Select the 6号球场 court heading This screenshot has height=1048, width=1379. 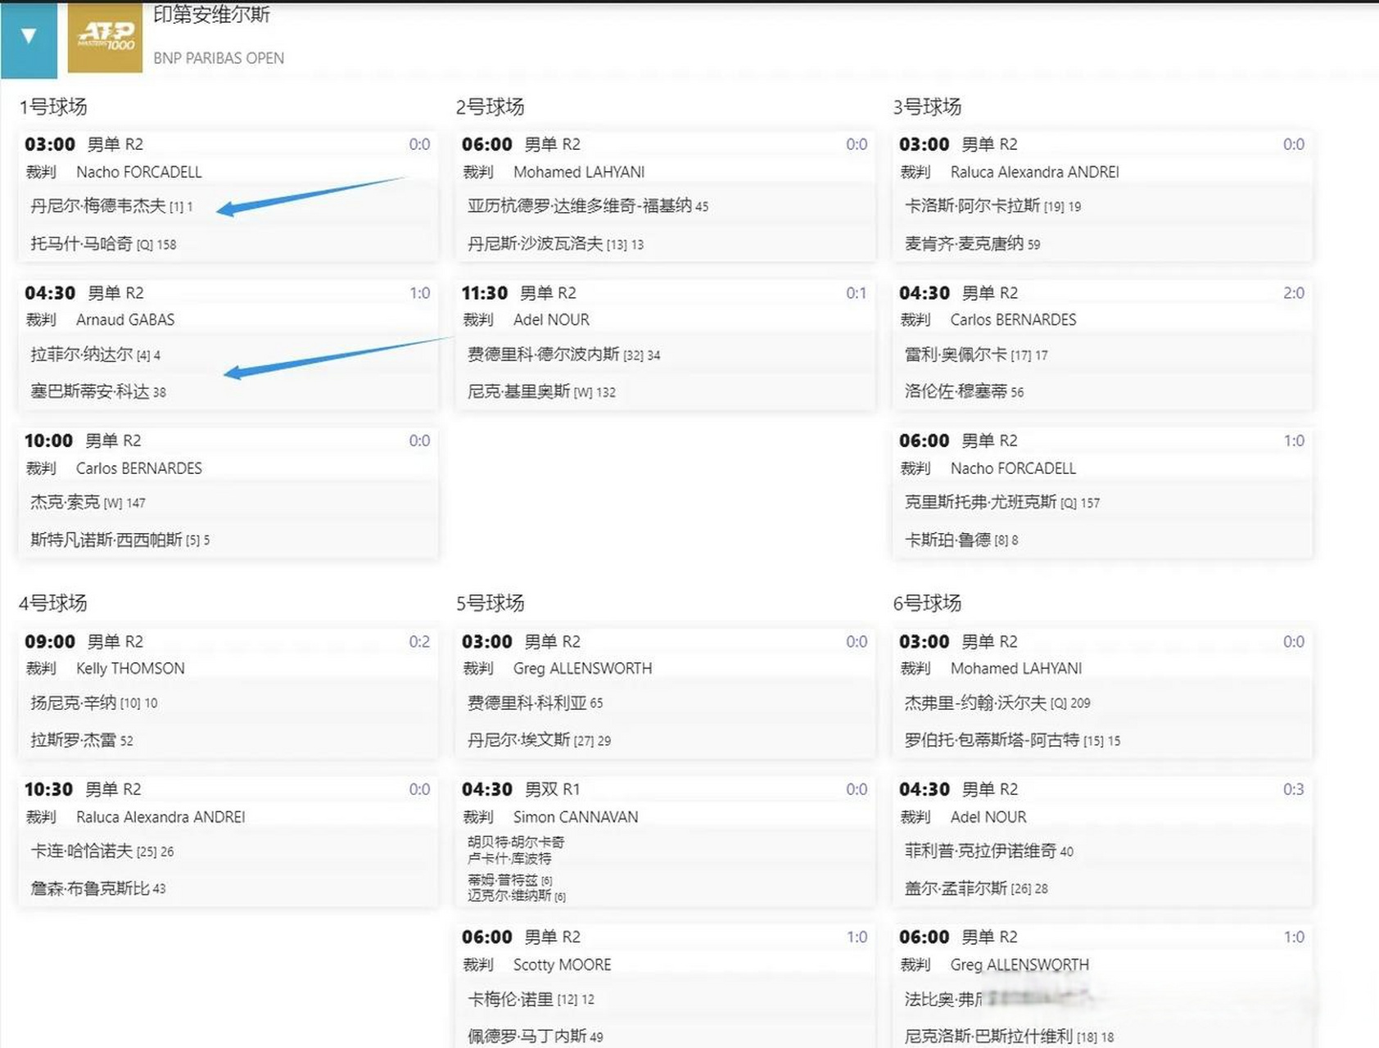(927, 603)
